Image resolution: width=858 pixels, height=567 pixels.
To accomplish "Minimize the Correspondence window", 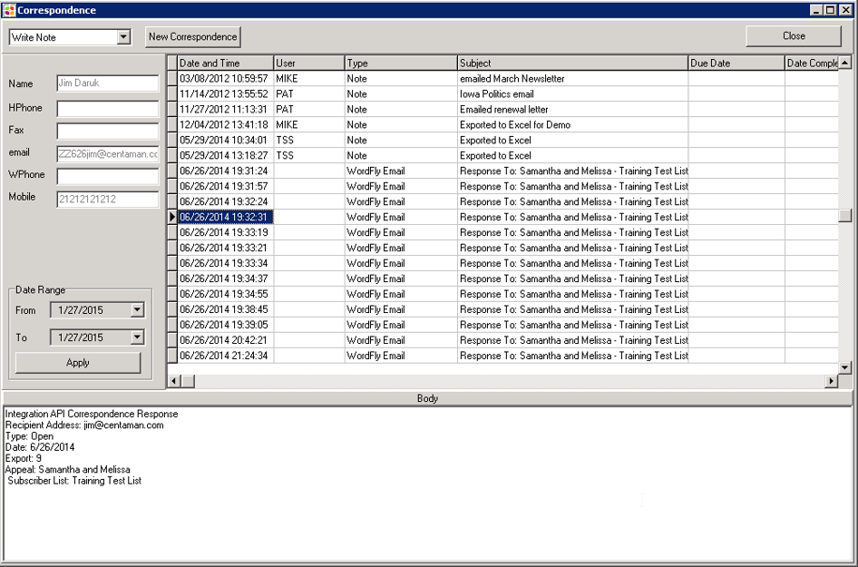I will point(816,10).
